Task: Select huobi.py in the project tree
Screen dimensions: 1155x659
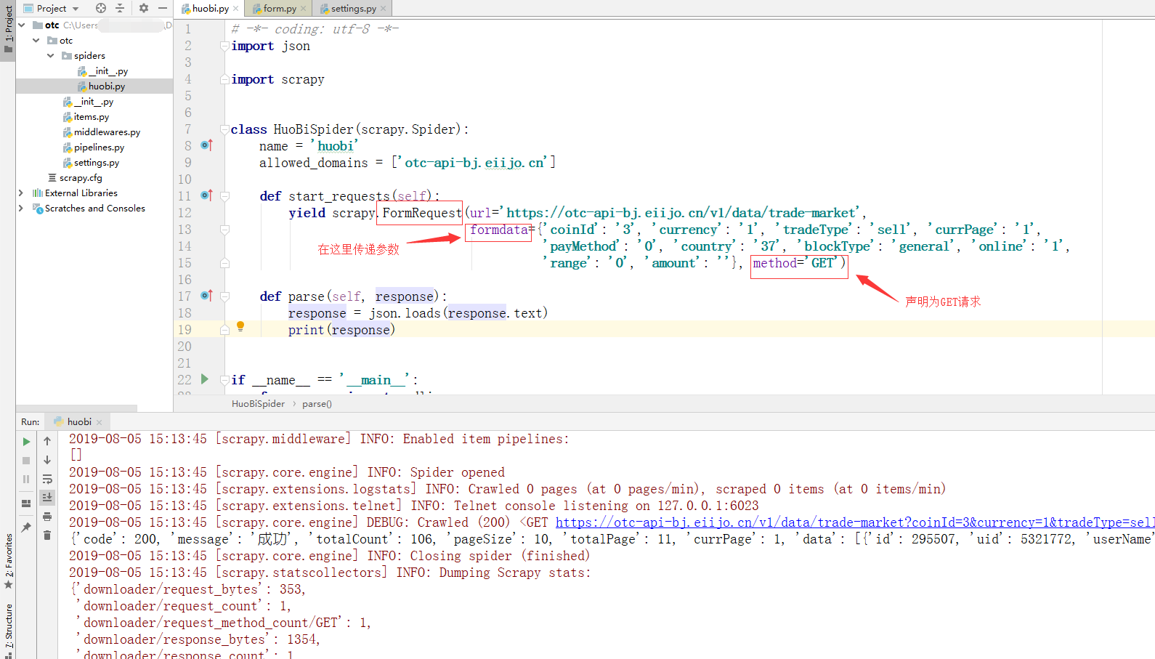Action: 101,86
